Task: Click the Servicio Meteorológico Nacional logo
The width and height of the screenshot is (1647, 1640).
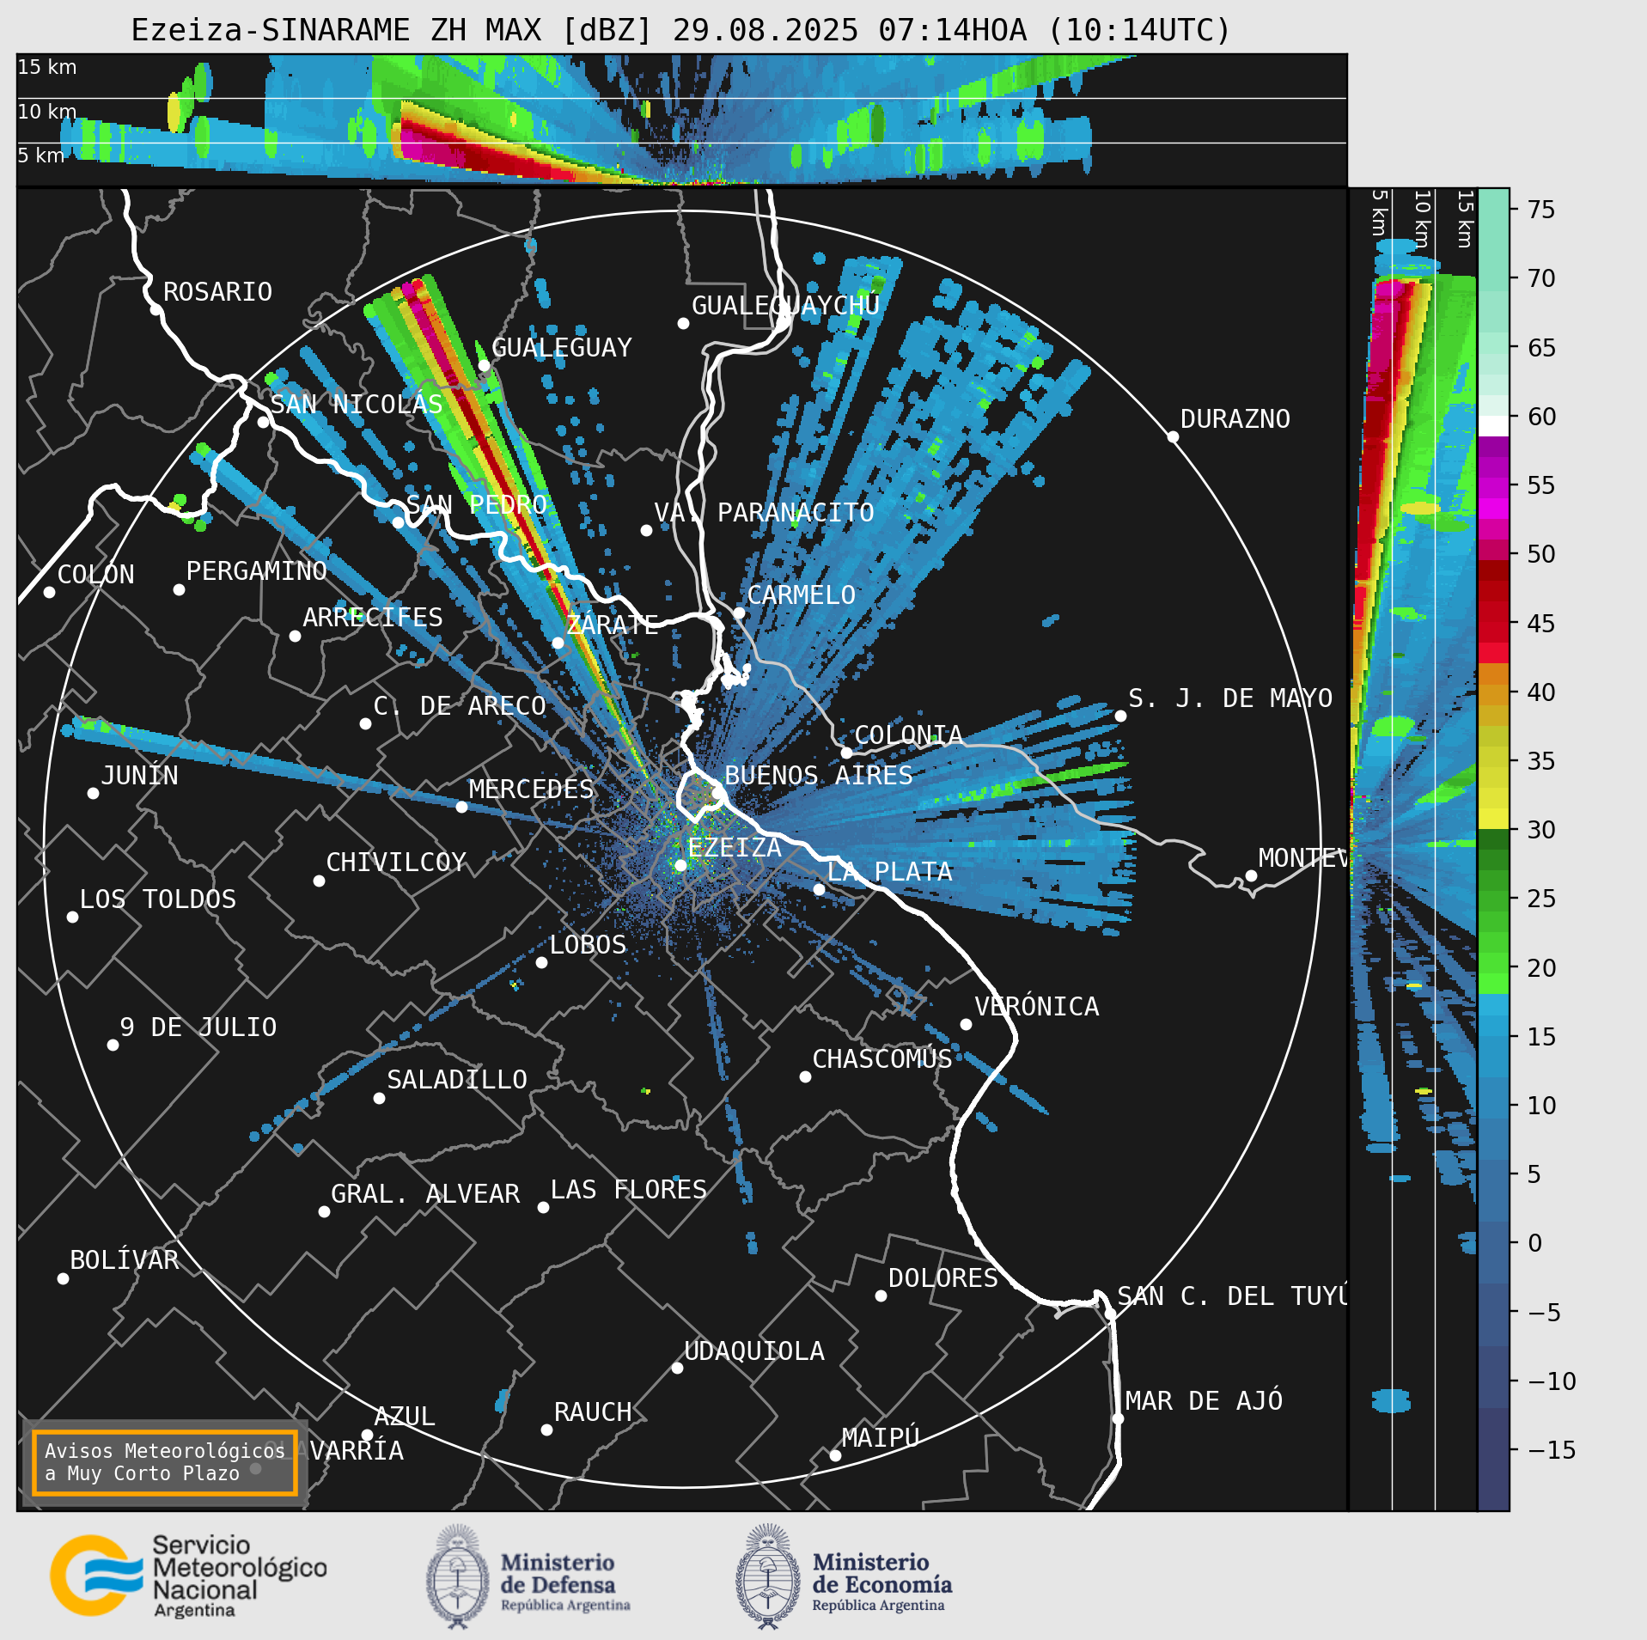Action: click(x=189, y=1576)
